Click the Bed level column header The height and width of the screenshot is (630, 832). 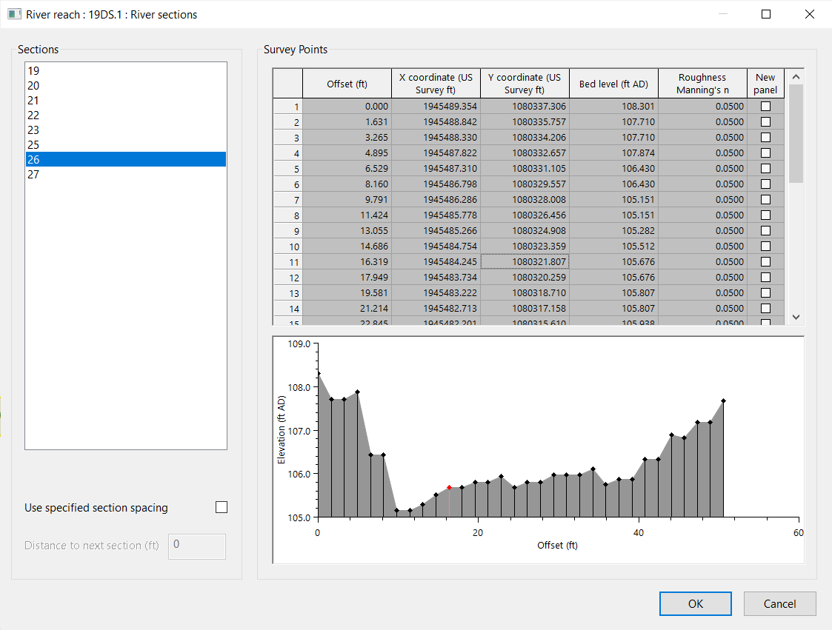pyautogui.click(x=613, y=83)
